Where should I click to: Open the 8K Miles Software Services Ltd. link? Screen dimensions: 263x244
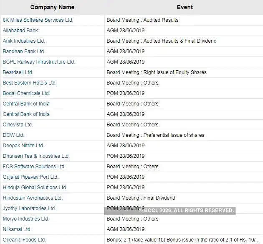(38, 20)
